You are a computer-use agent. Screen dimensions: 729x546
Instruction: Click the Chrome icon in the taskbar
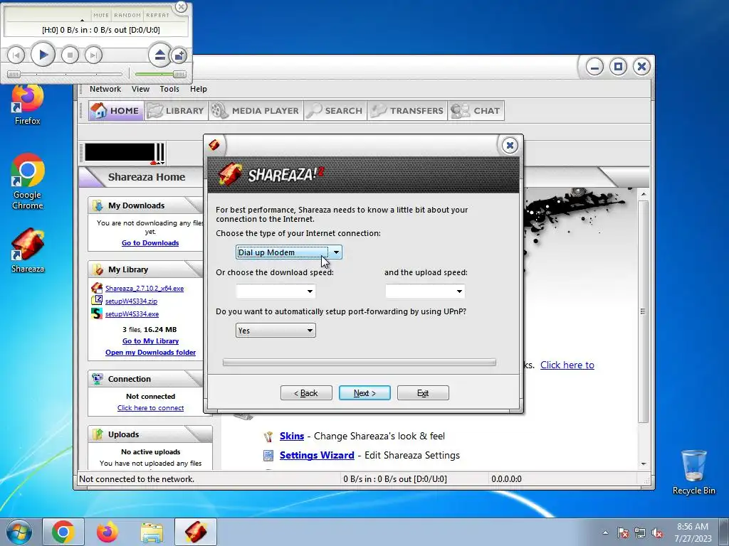click(x=63, y=532)
